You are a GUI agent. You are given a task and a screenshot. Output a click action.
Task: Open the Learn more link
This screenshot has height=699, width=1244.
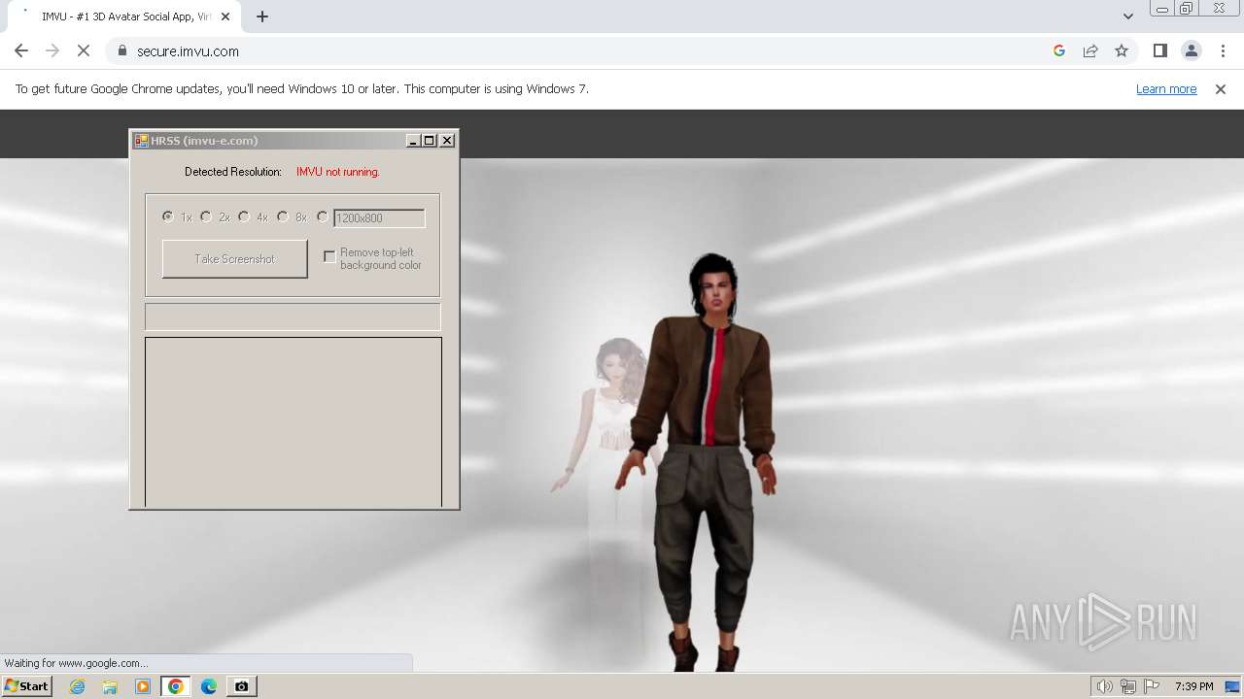1166,88
